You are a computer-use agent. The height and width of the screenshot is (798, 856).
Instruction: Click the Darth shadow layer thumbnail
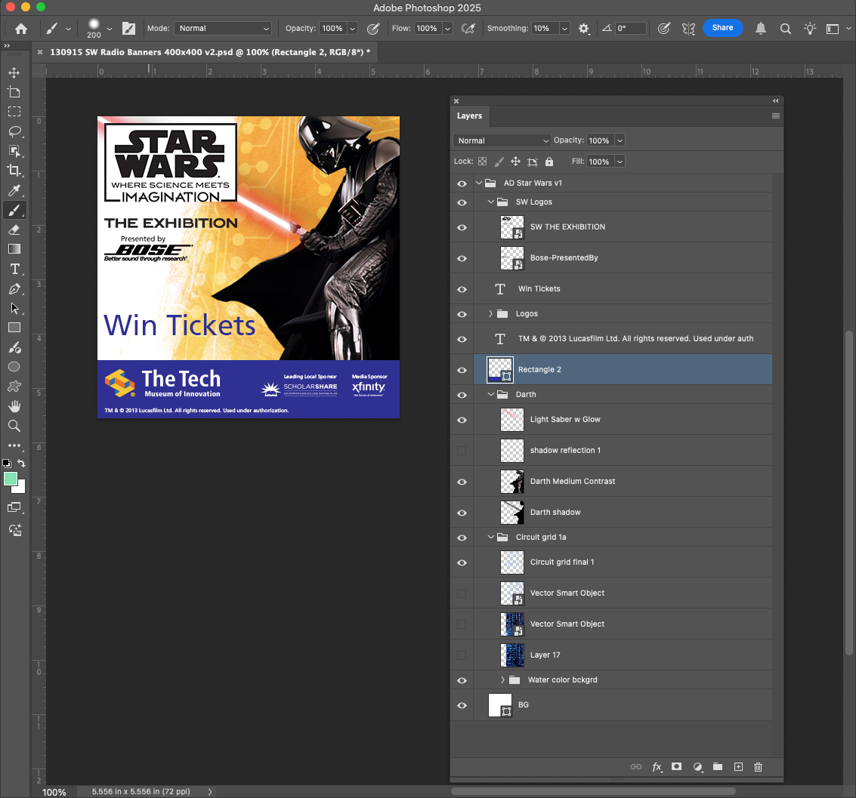(x=512, y=513)
